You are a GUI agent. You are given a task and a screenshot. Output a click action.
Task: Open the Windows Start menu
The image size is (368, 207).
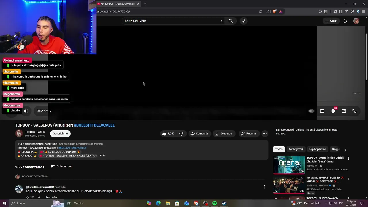(4, 203)
